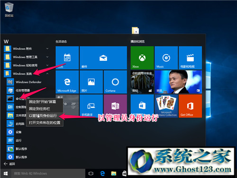Choose 打开文件所在的位置 from the context menu

click(x=45, y=122)
